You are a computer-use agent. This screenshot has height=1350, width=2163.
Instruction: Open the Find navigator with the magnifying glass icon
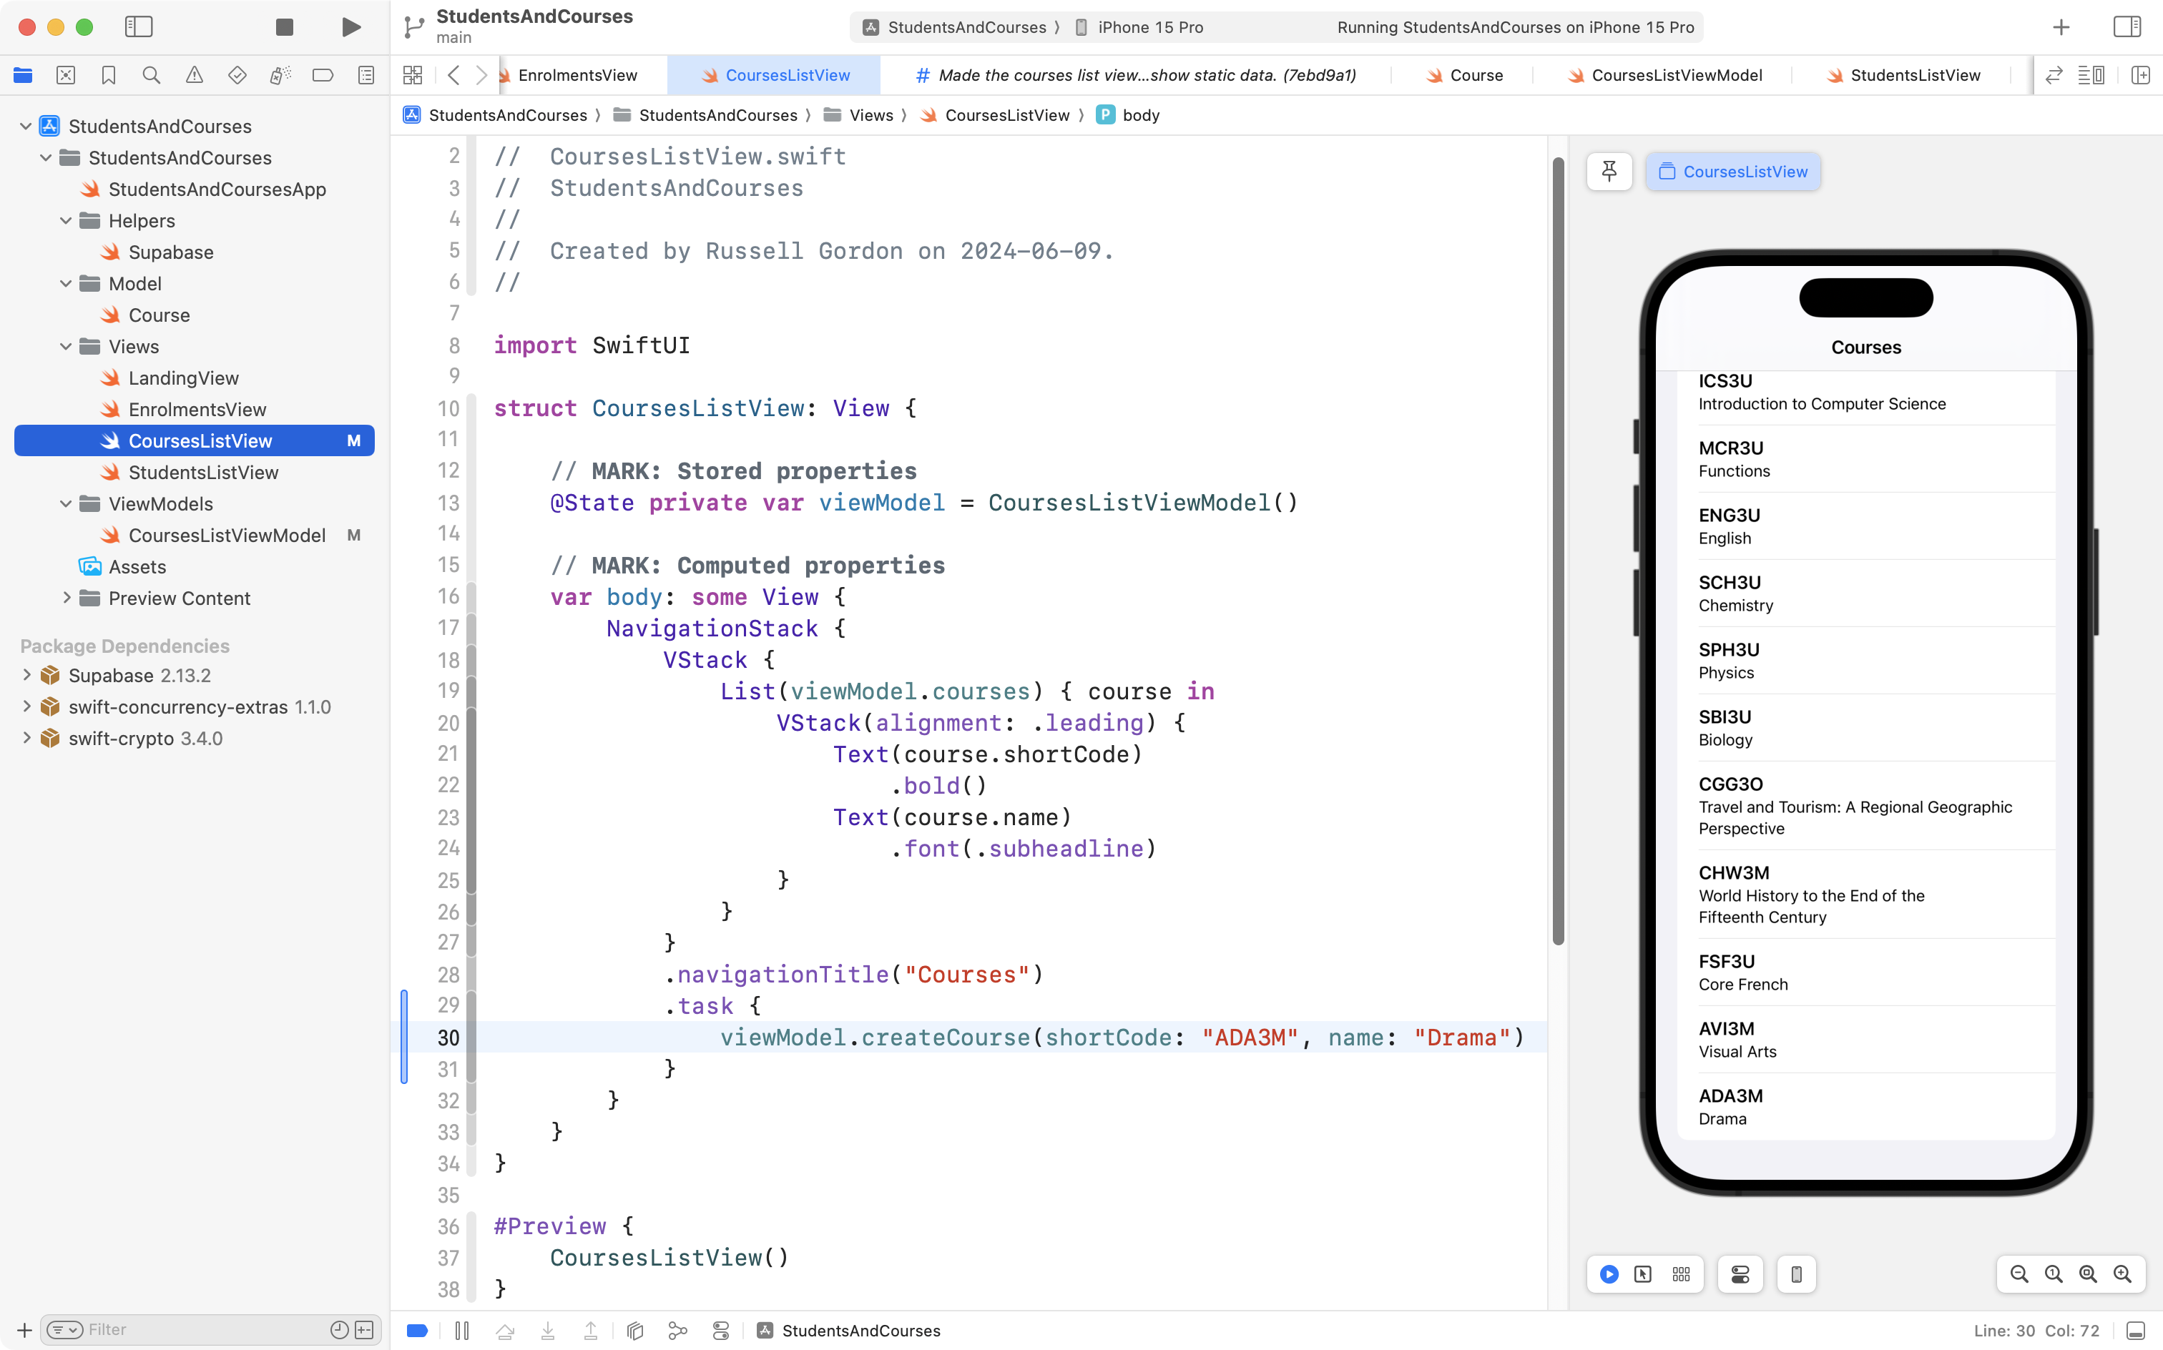click(151, 76)
